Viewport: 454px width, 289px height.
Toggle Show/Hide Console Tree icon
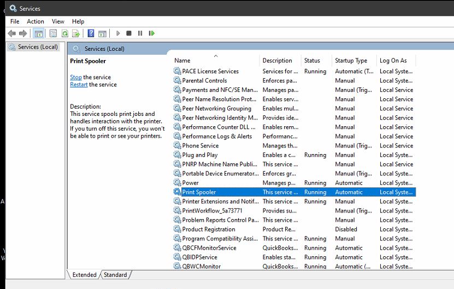[38, 33]
